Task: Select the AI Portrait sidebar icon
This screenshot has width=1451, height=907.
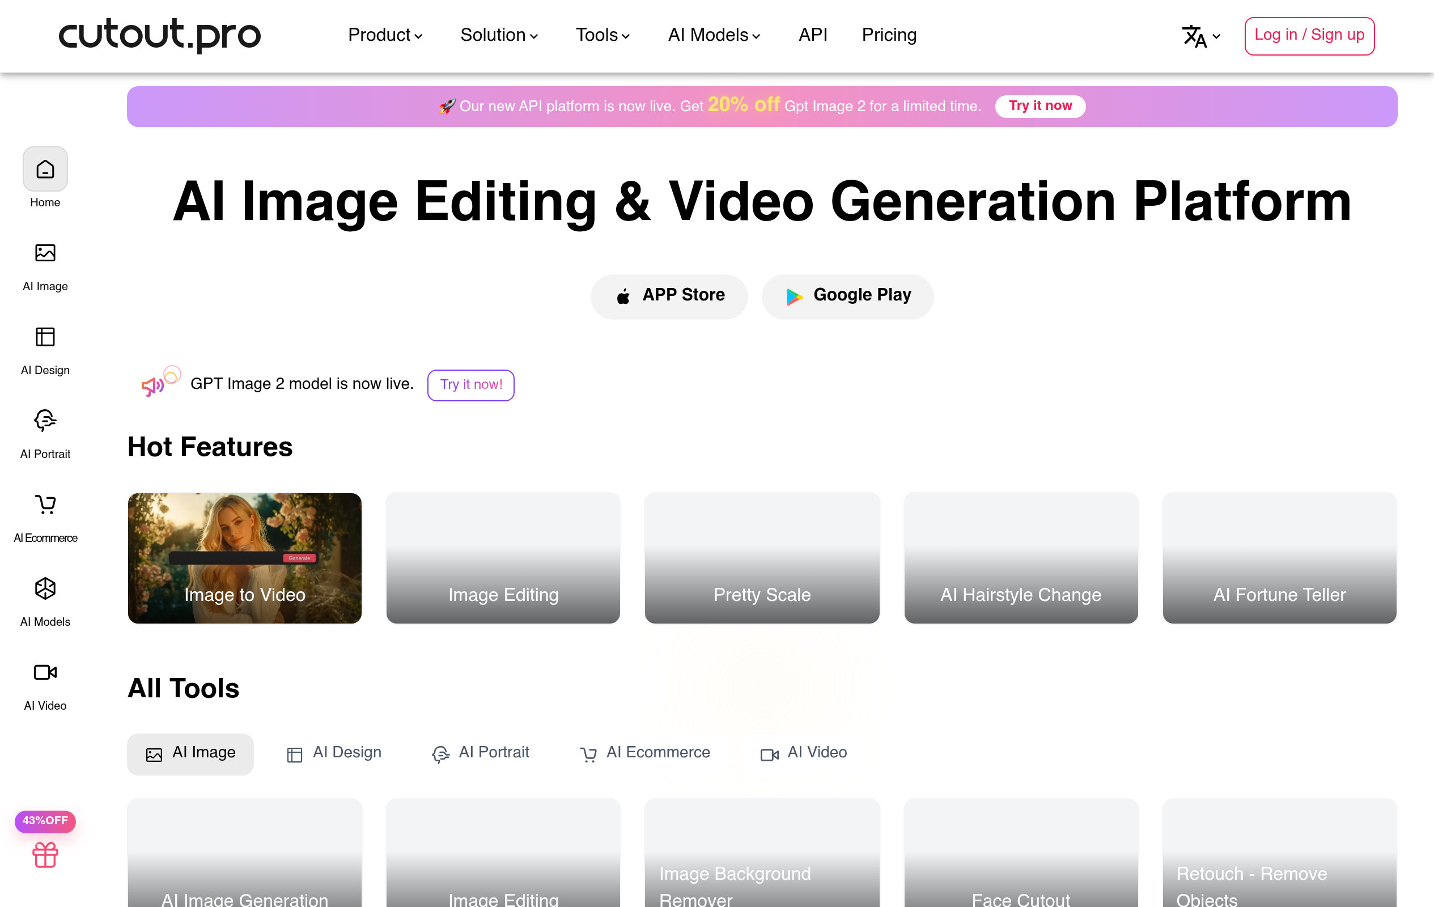Action: tap(45, 421)
